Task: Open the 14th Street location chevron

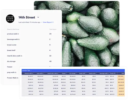Action: pos(38,17)
